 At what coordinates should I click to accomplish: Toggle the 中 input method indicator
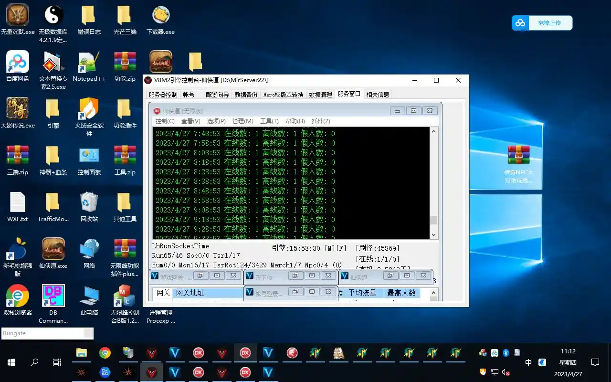click(528, 362)
